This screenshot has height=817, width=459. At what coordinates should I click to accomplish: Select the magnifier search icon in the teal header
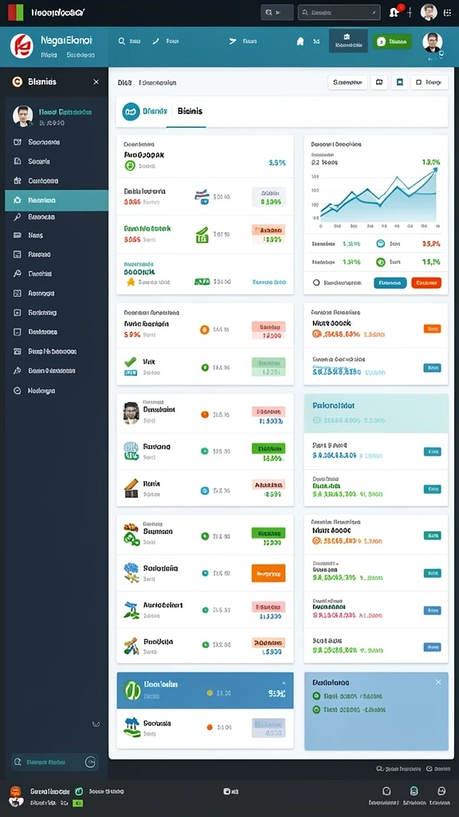pos(122,41)
